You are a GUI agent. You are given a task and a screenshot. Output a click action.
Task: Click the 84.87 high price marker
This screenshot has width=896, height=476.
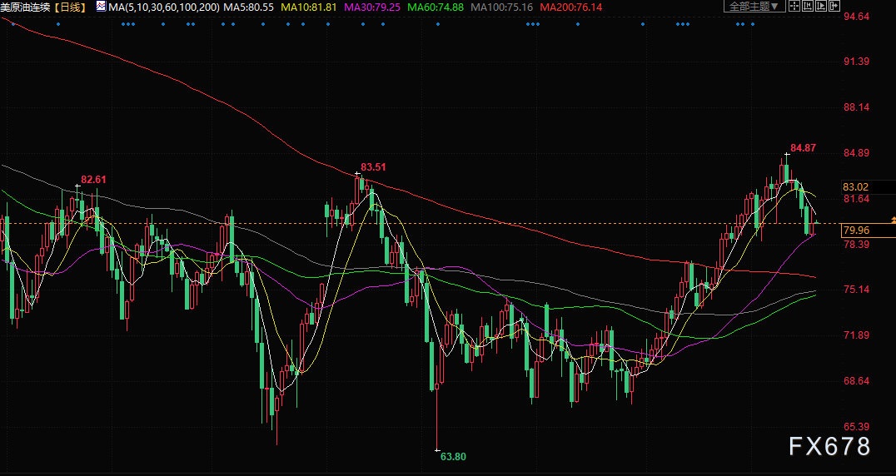pos(803,148)
